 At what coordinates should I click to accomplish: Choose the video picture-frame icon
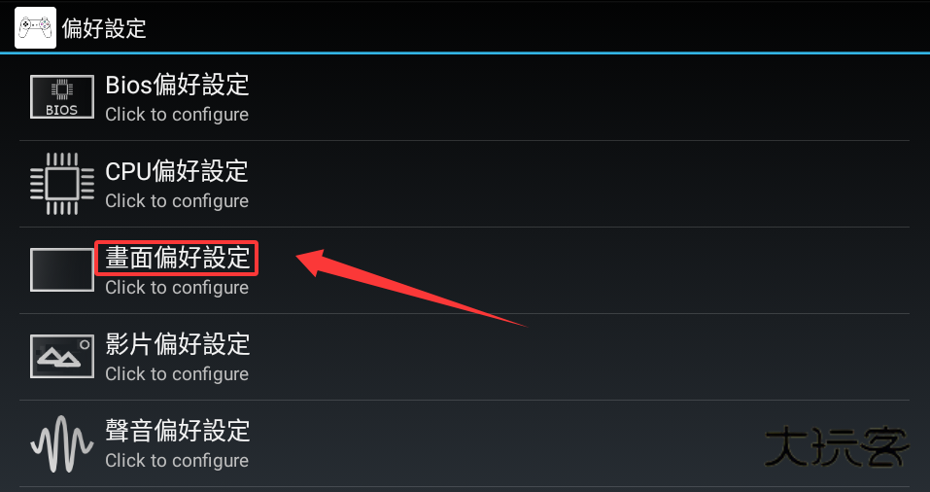point(62,357)
